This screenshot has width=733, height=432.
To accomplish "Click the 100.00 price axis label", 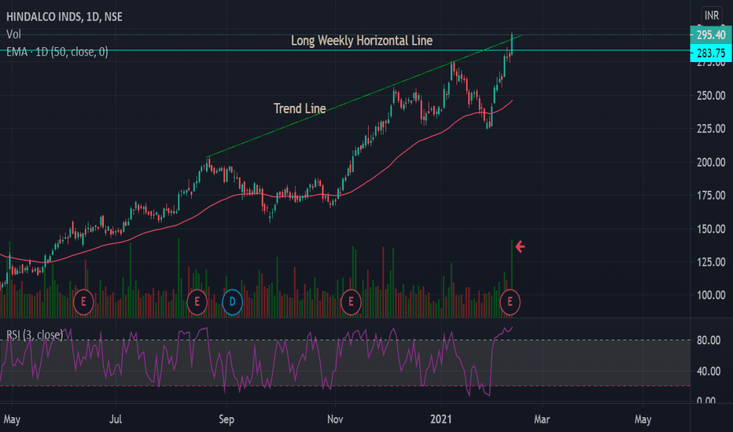I will 711,295.
